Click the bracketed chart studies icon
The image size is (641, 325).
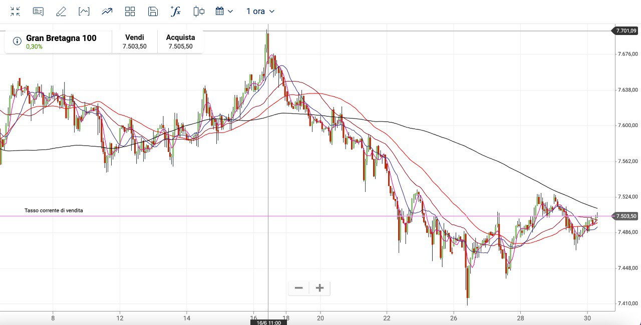pyautogui.click(x=84, y=11)
